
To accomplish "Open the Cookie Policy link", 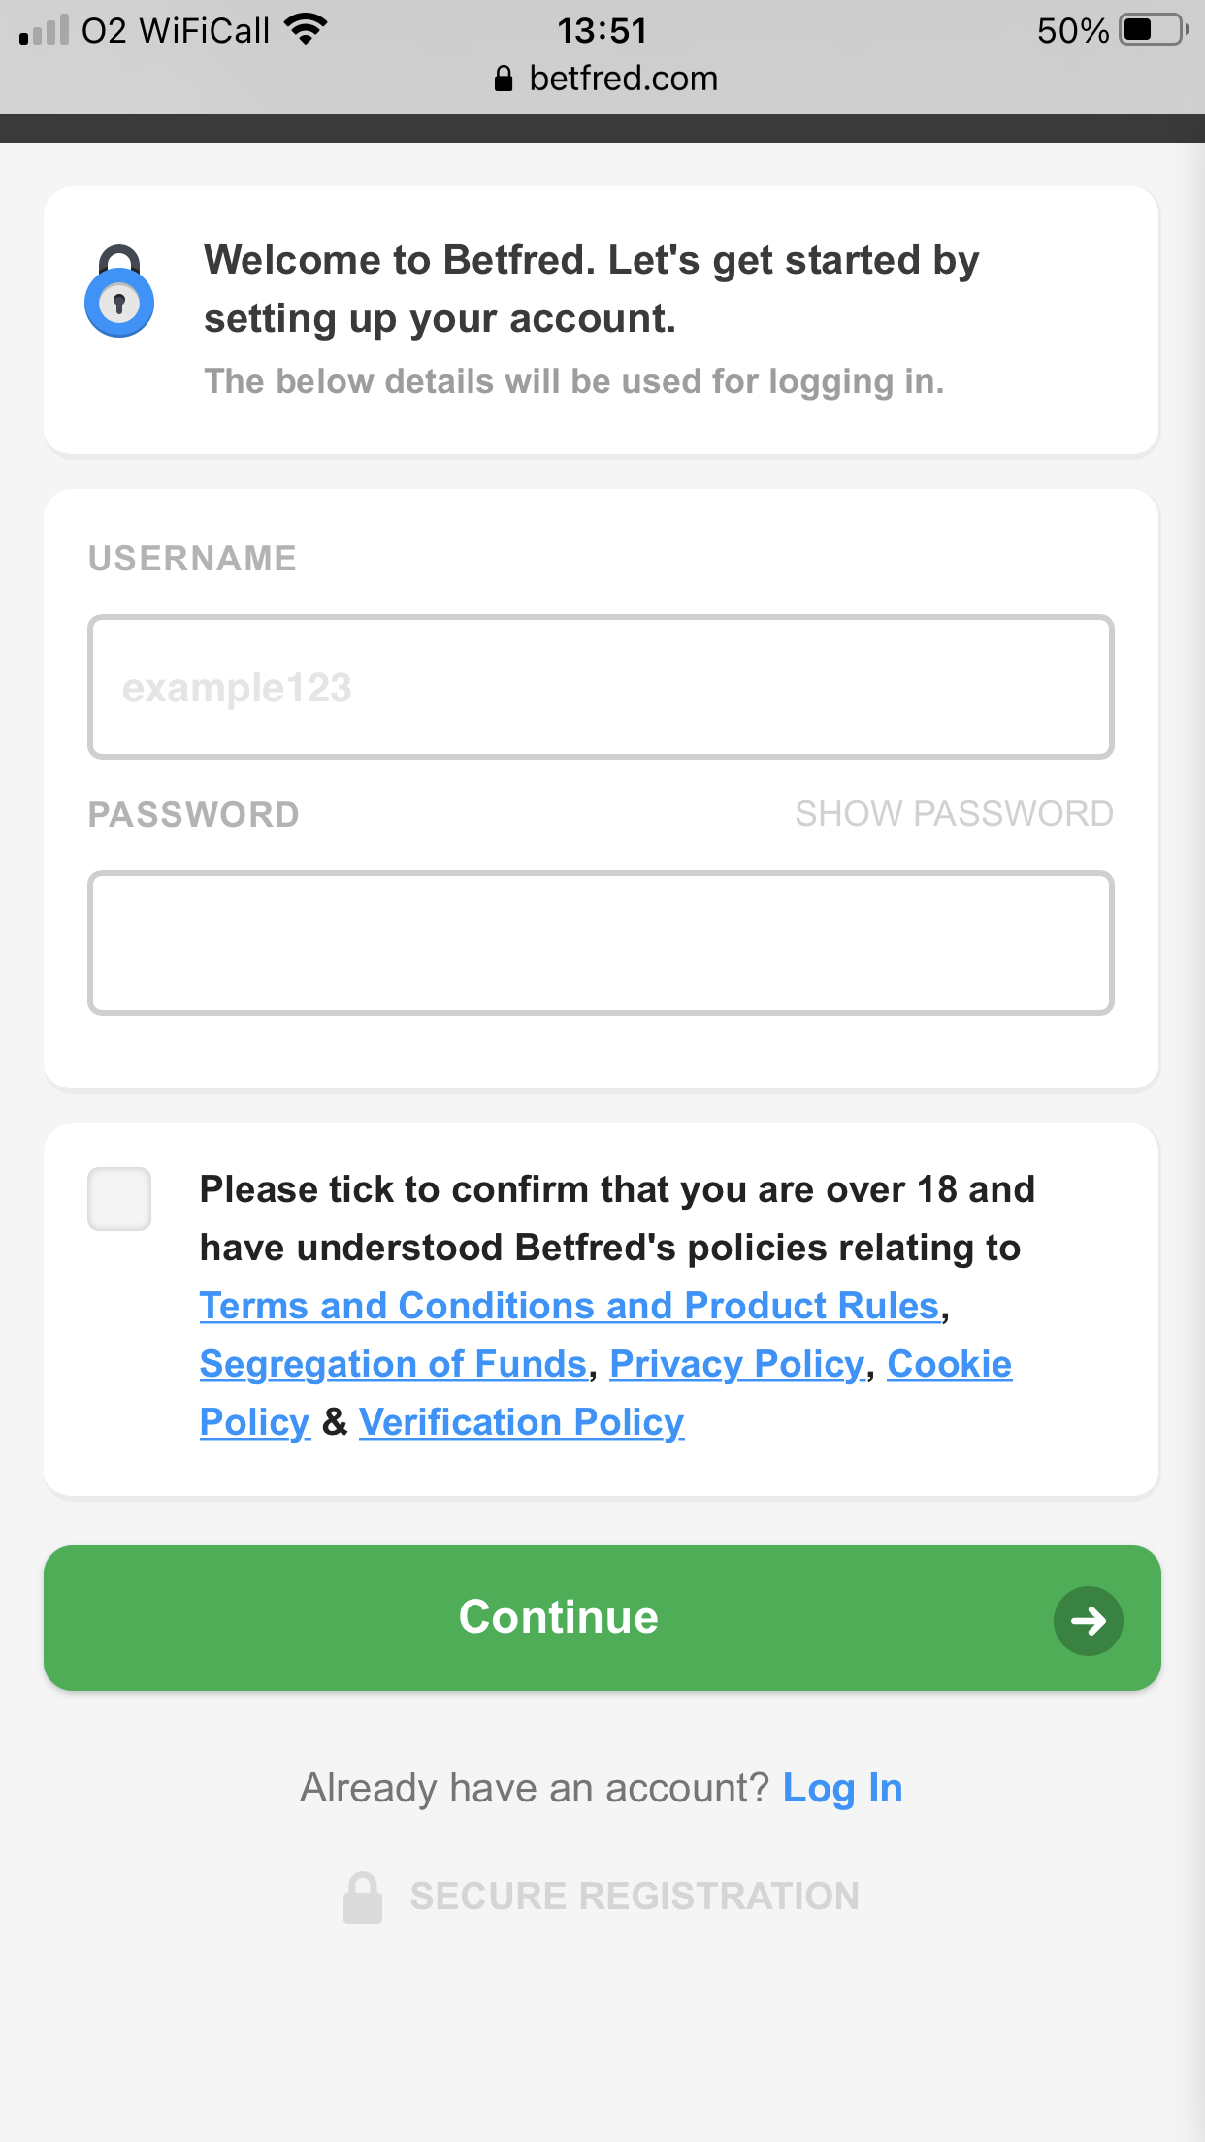I will click(x=949, y=1364).
